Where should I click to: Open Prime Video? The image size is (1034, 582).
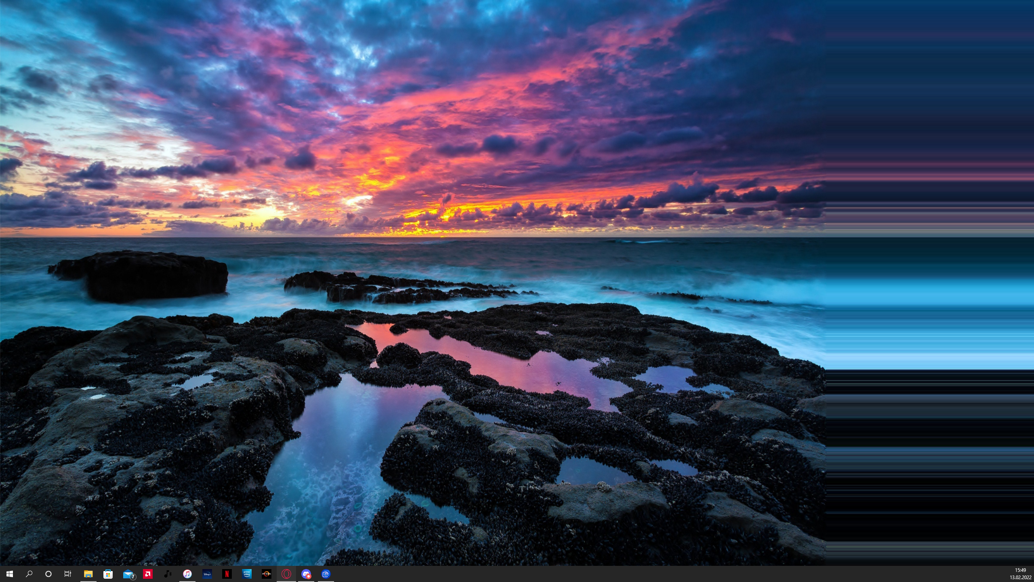247,574
